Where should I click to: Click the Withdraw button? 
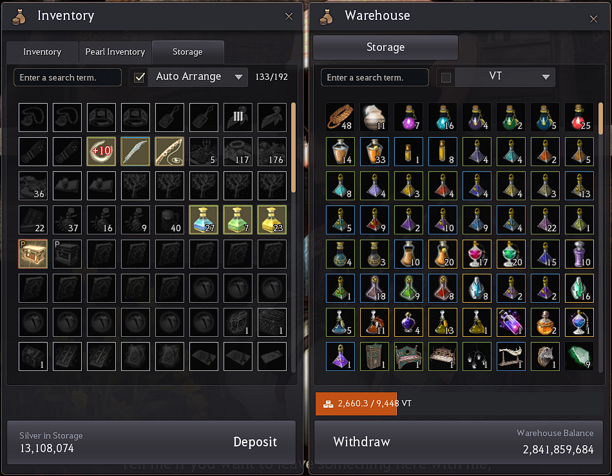[x=361, y=442]
